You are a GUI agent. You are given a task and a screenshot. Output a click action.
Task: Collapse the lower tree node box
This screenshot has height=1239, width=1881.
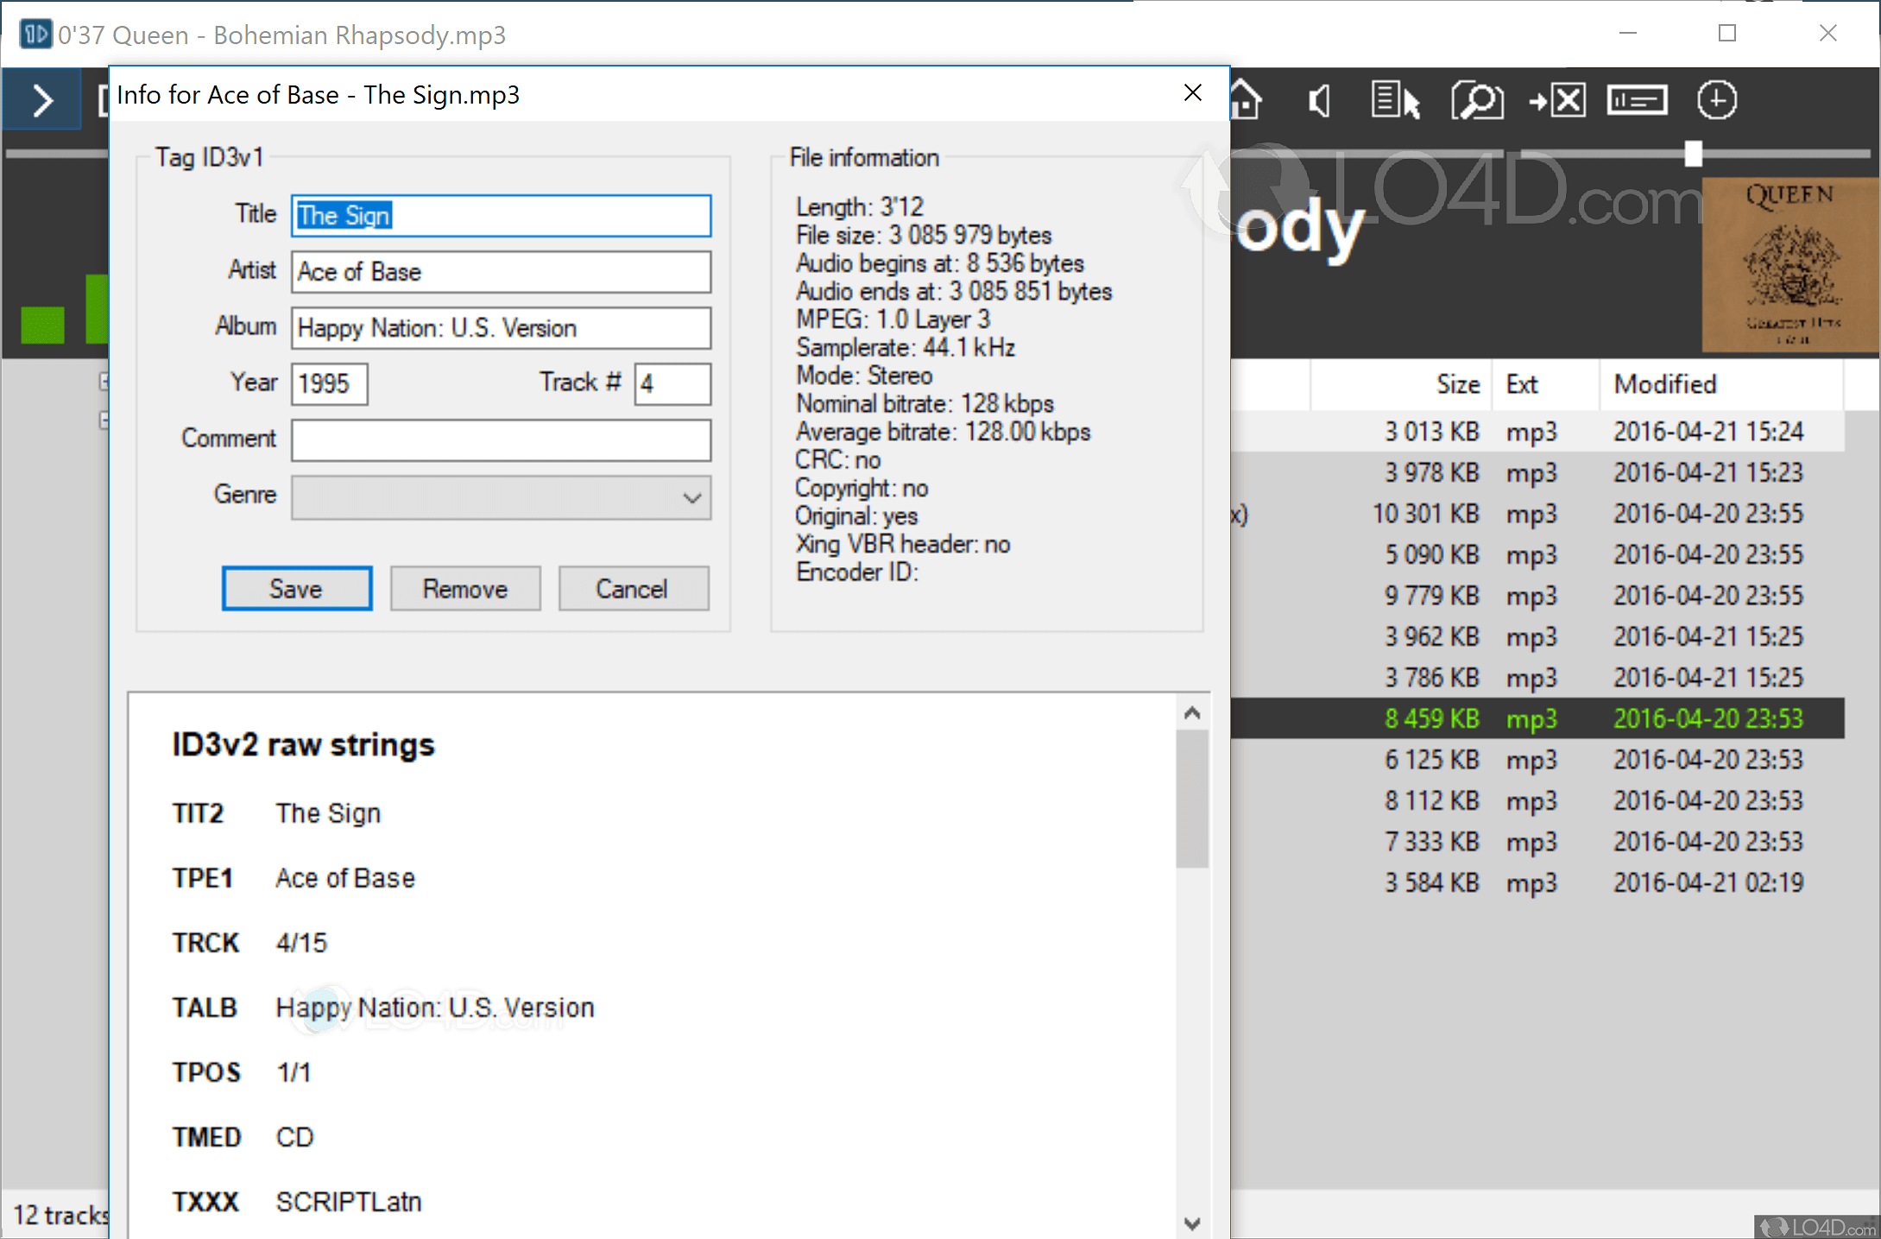104,420
